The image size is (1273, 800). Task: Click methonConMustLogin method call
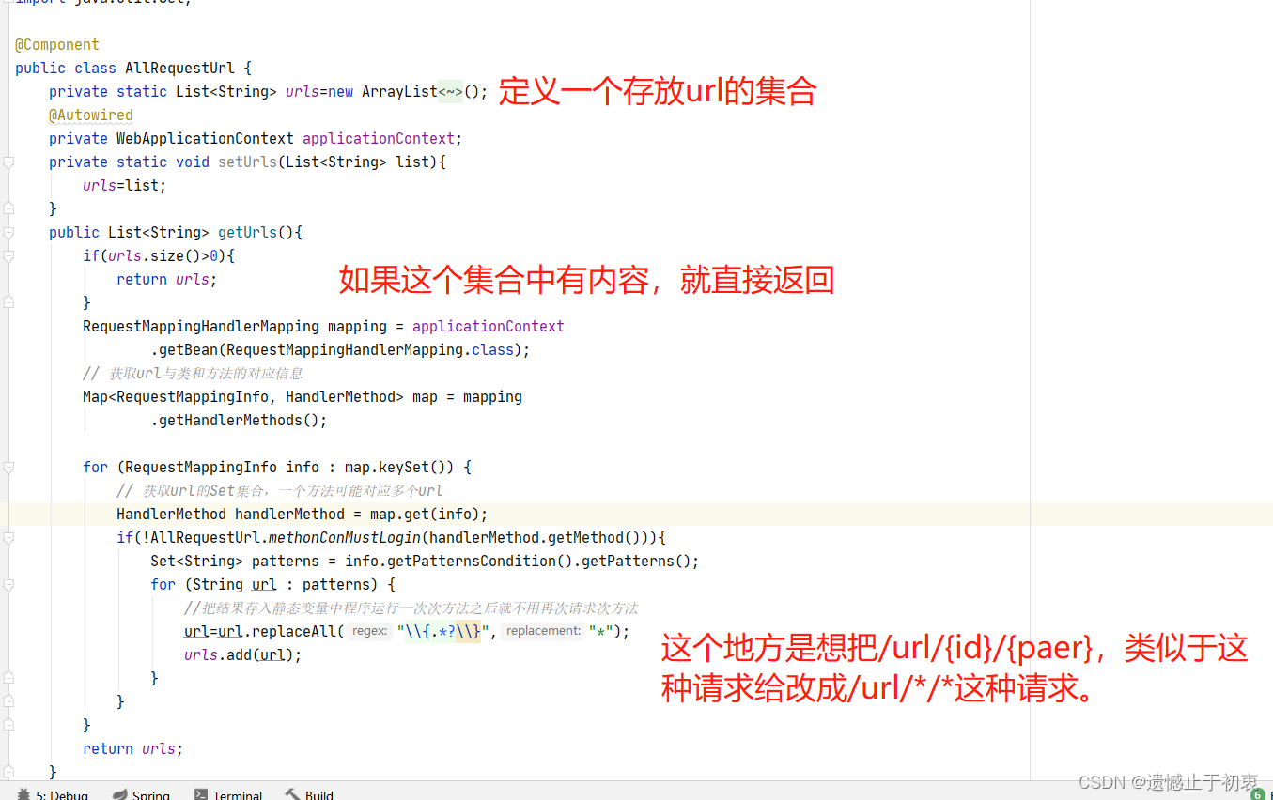coord(345,538)
